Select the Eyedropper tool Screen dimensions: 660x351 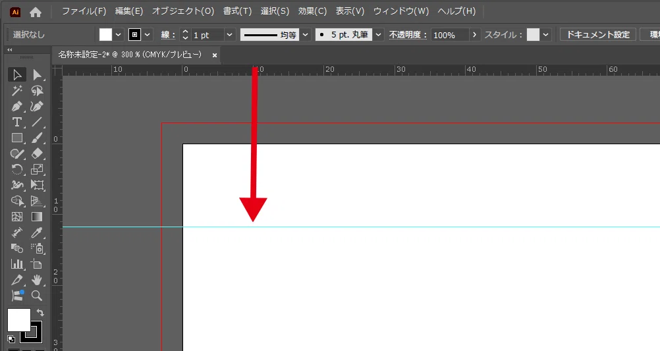tap(37, 232)
